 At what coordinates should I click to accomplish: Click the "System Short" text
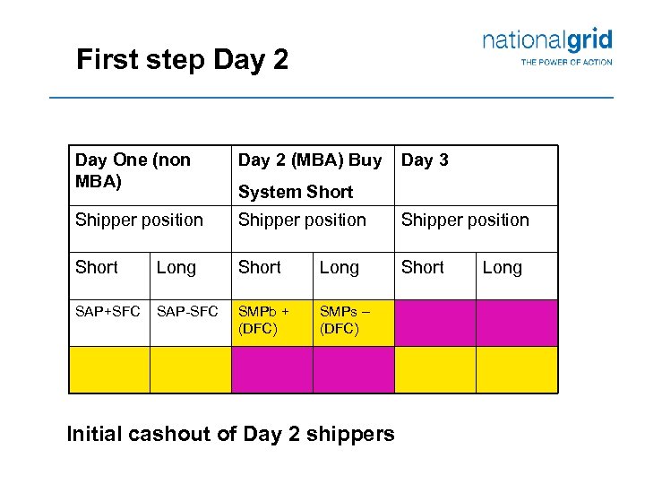[x=296, y=192]
